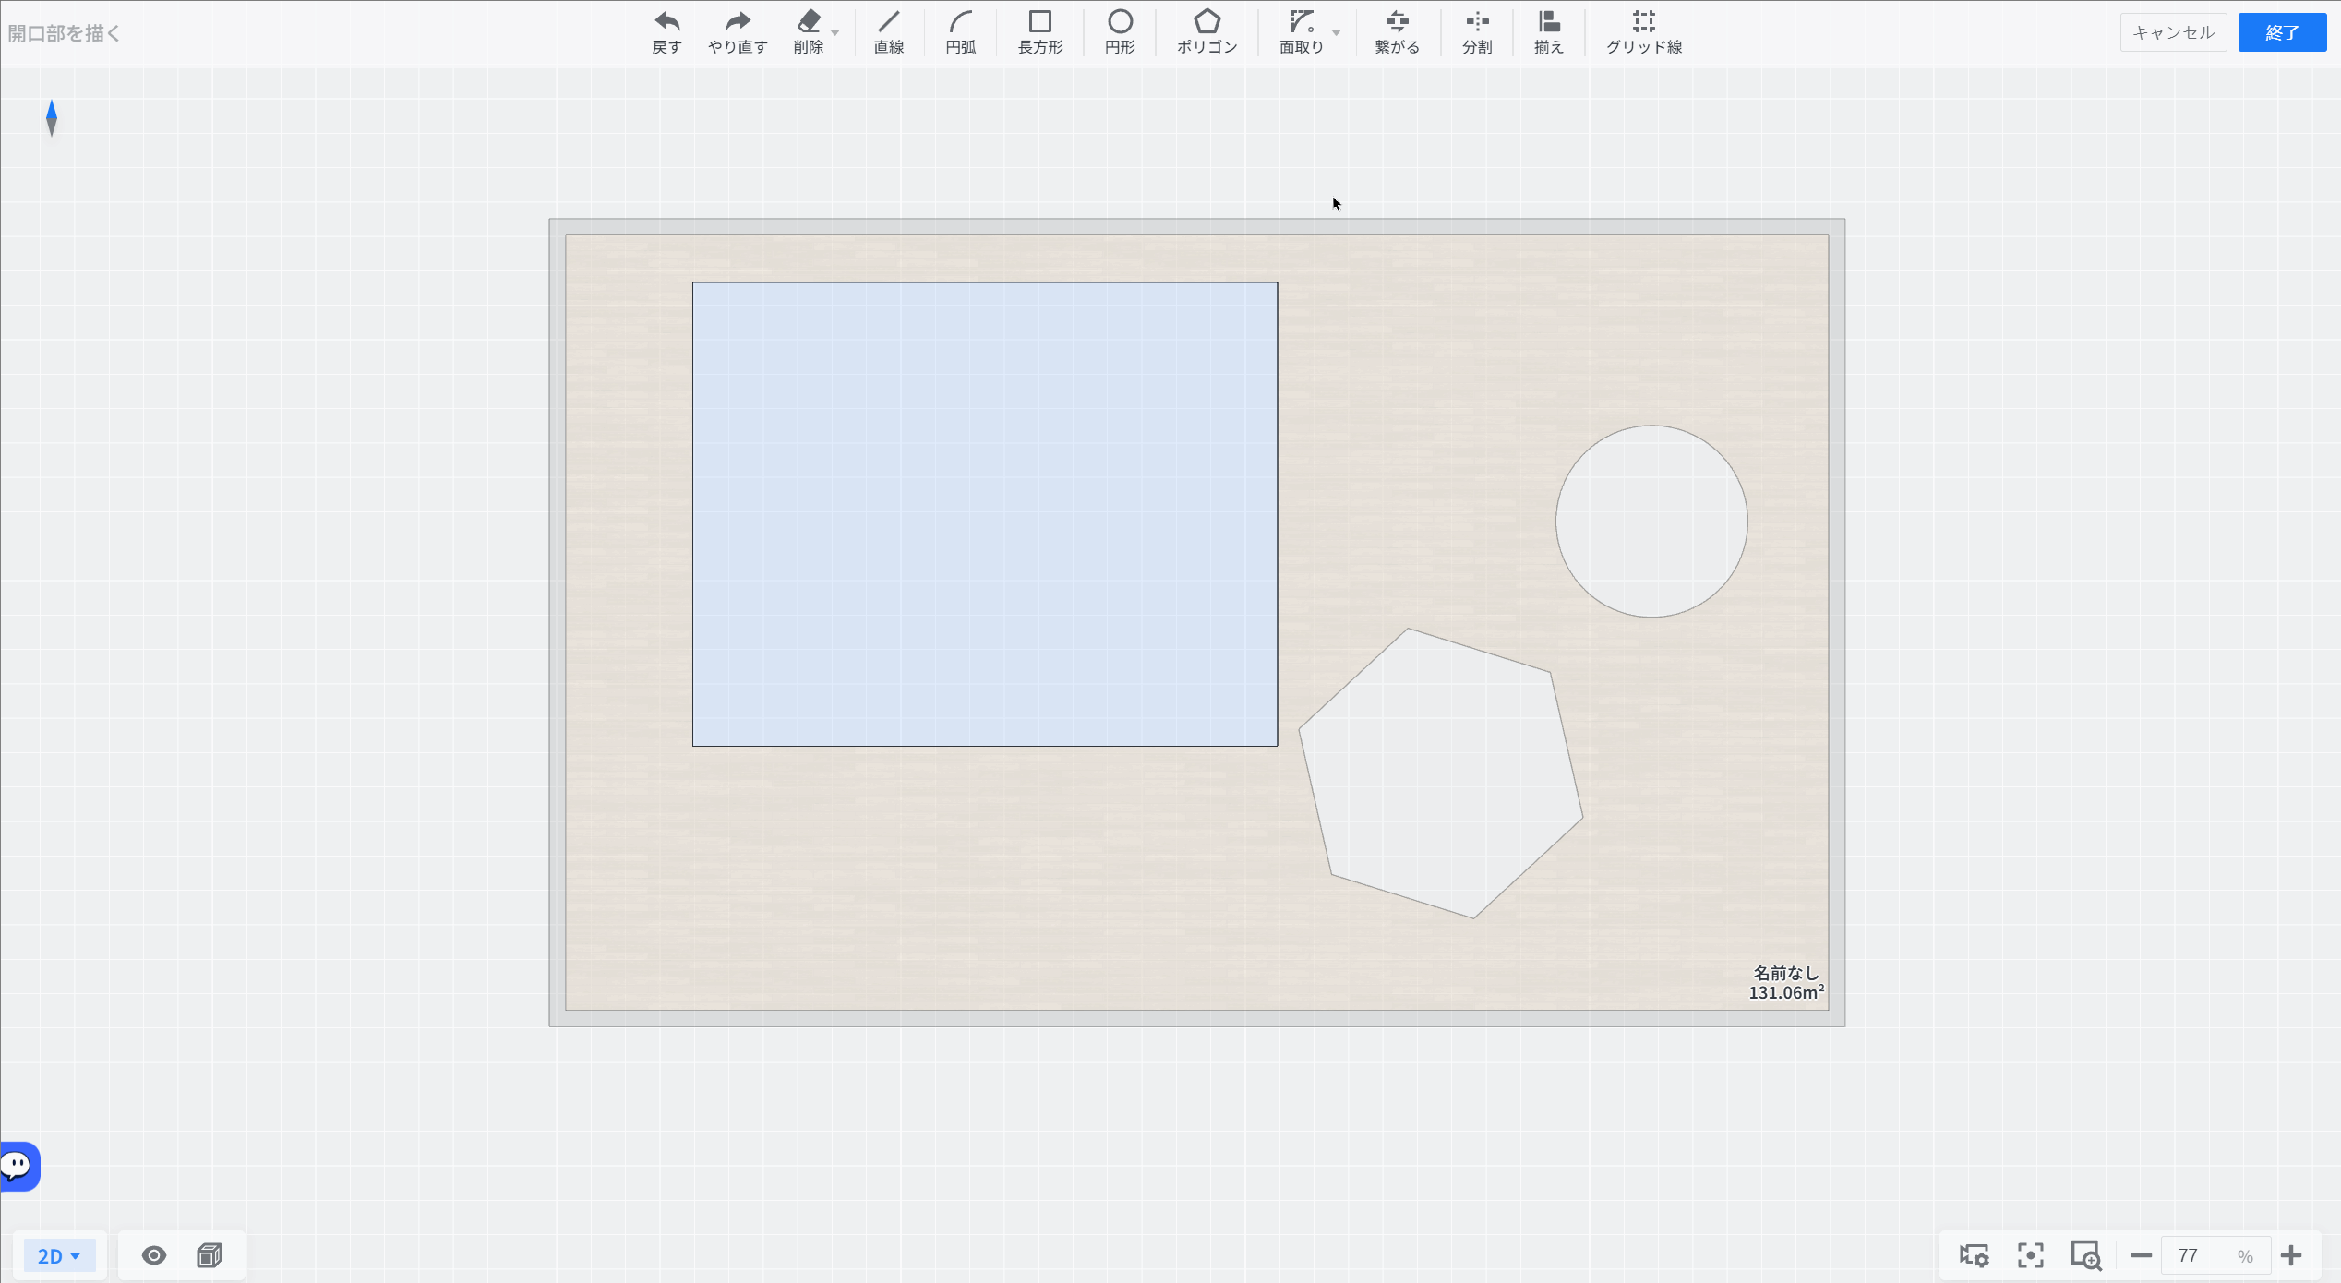Open the cursor settings icon
The height and width of the screenshot is (1283, 2341).
click(1974, 1255)
